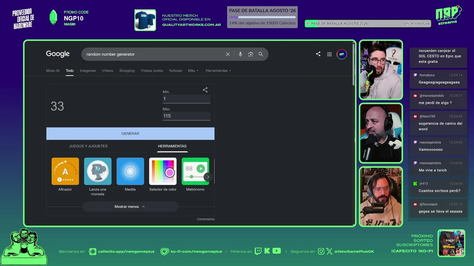Click the chat message "gegea se lleva el seasea"
474x266 pixels.
tap(441, 211)
